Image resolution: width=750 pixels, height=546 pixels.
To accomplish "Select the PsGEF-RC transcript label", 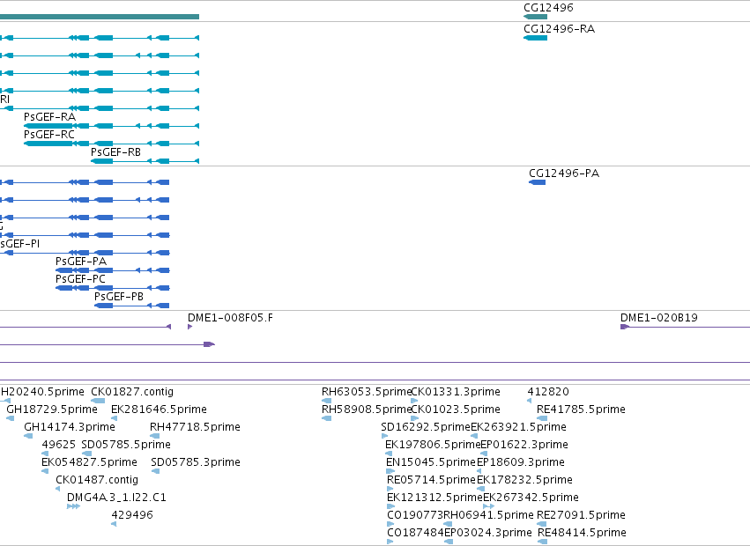I will [x=49, y=135].
